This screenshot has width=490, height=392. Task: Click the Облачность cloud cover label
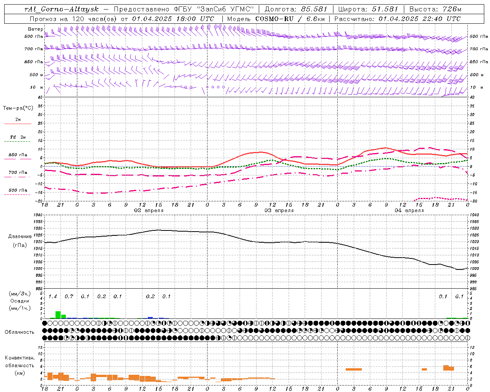click(20, 332)
